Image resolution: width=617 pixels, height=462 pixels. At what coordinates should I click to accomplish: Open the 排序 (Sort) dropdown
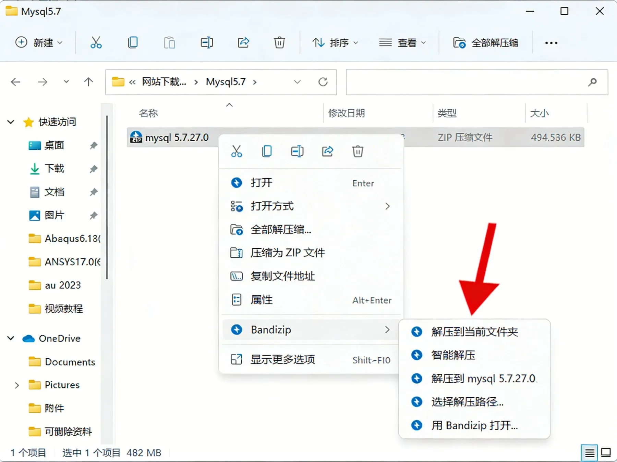[x=335, y=43]
